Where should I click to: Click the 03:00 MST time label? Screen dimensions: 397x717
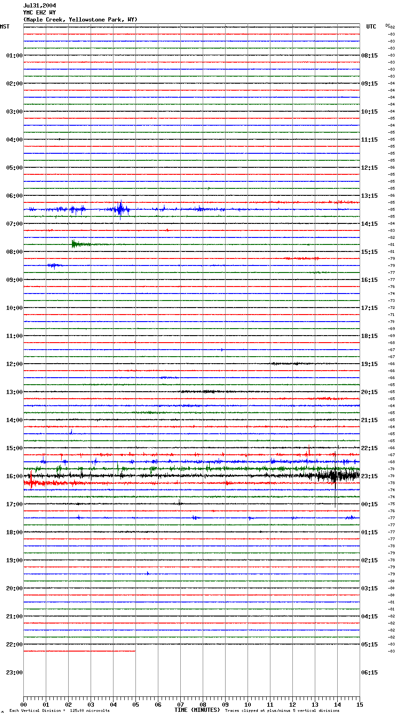coord(14,112)
